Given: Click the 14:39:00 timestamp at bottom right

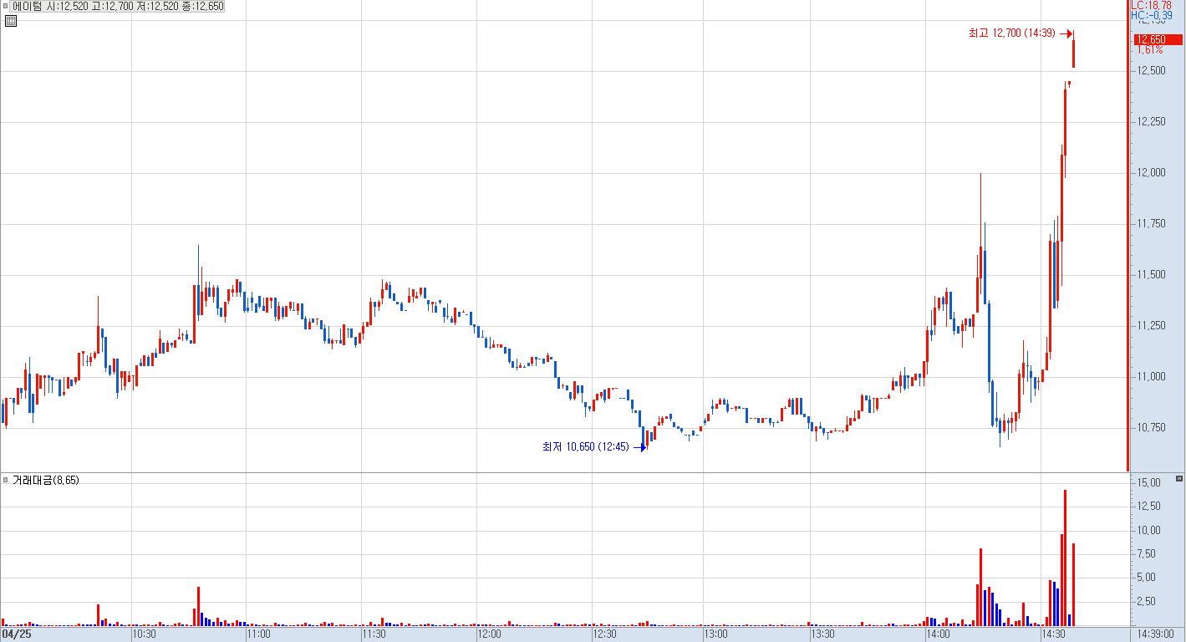Looking at the screenshot, I should 1157,635.
